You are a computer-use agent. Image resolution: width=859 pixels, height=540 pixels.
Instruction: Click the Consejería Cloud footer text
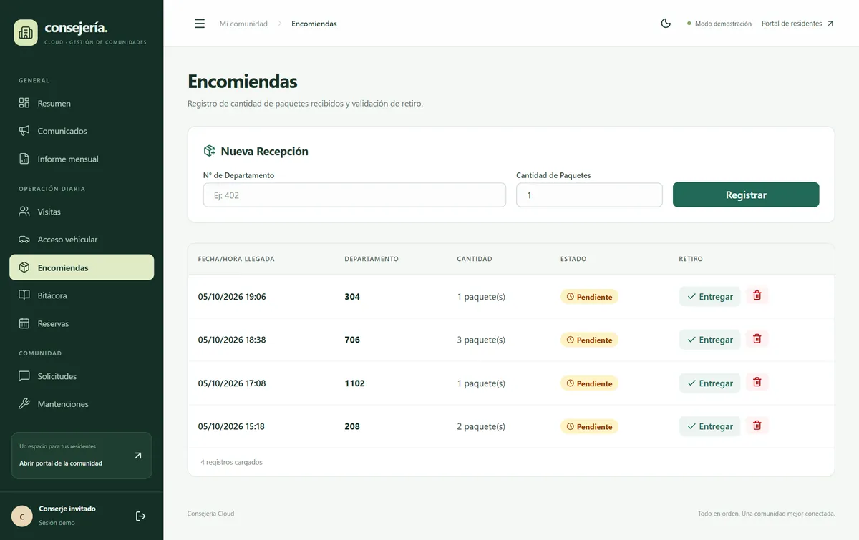pyautogui.click(x=210, y=514)
